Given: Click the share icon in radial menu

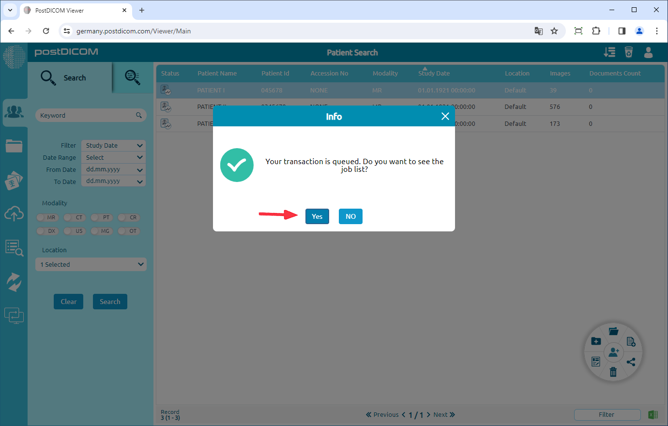Looking at the screenshot, I should [x=631, y=362].
